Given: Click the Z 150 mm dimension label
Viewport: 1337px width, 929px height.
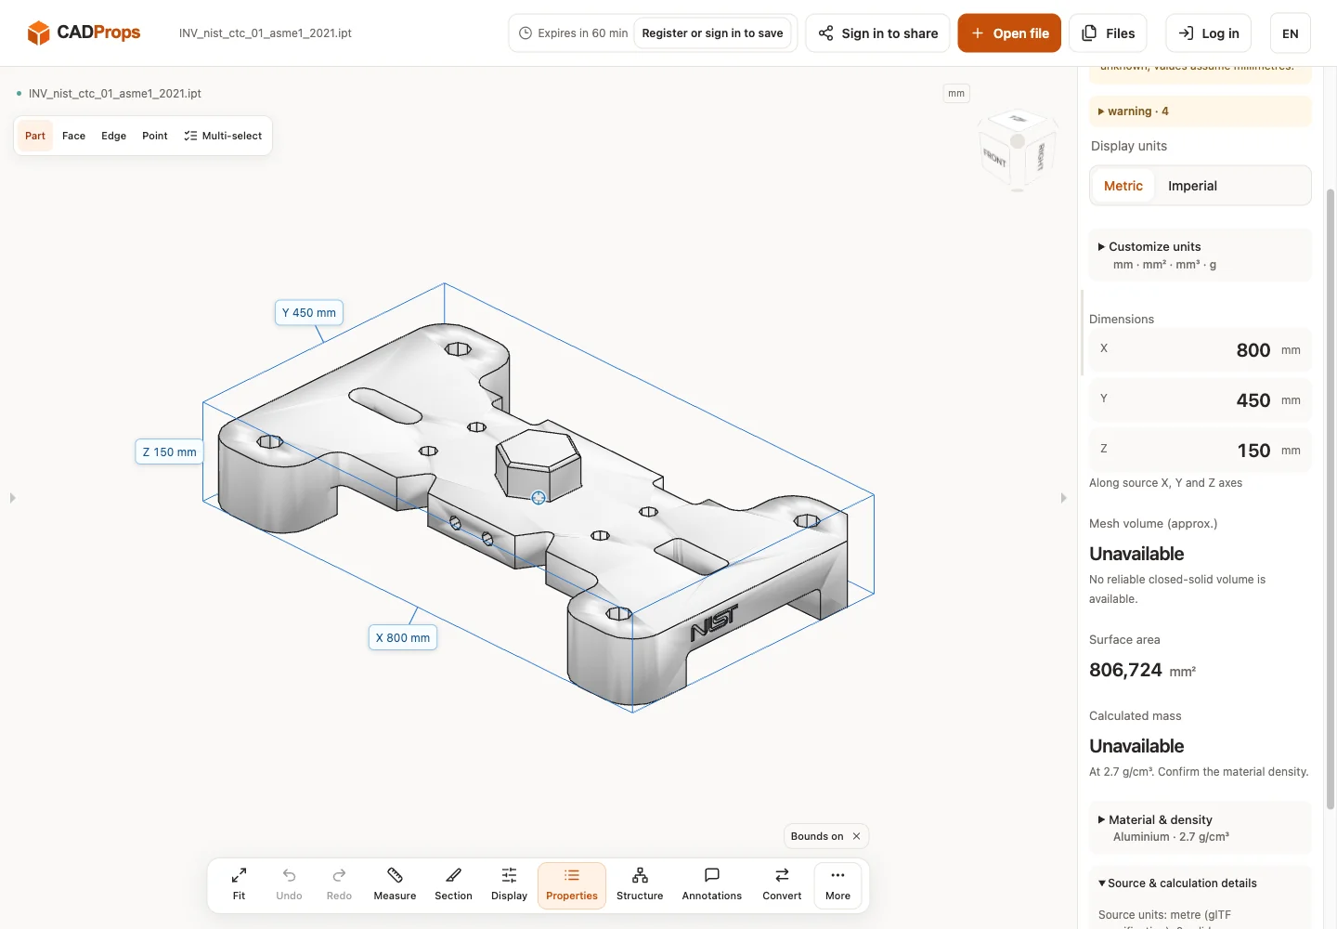Looking at the screenshot, I should click(169, 452).
